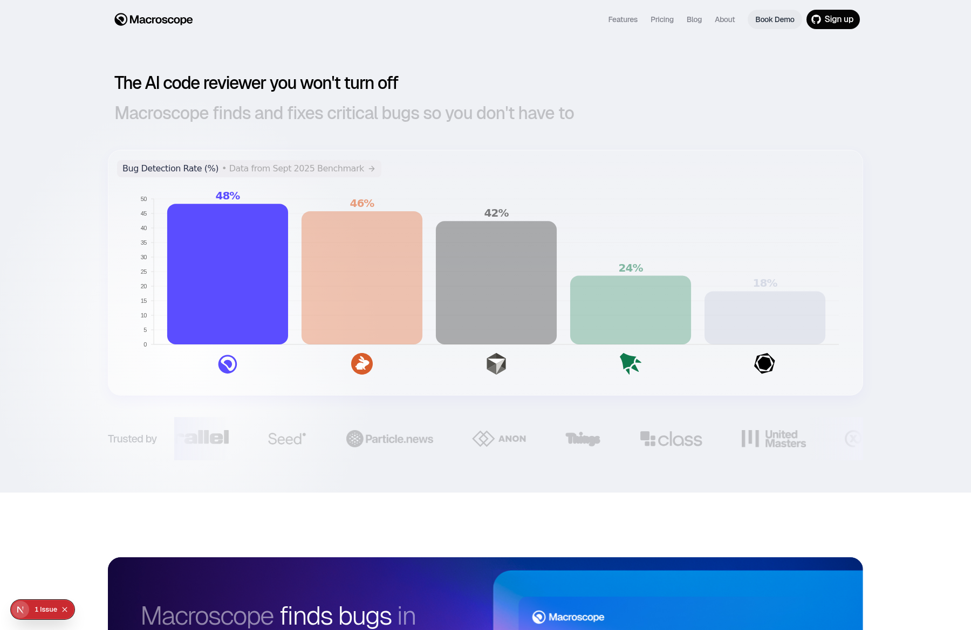Select the orange 46% bar
Image resolution: width=971 pixels, height=630 pixels.
(x=362, y=278)
